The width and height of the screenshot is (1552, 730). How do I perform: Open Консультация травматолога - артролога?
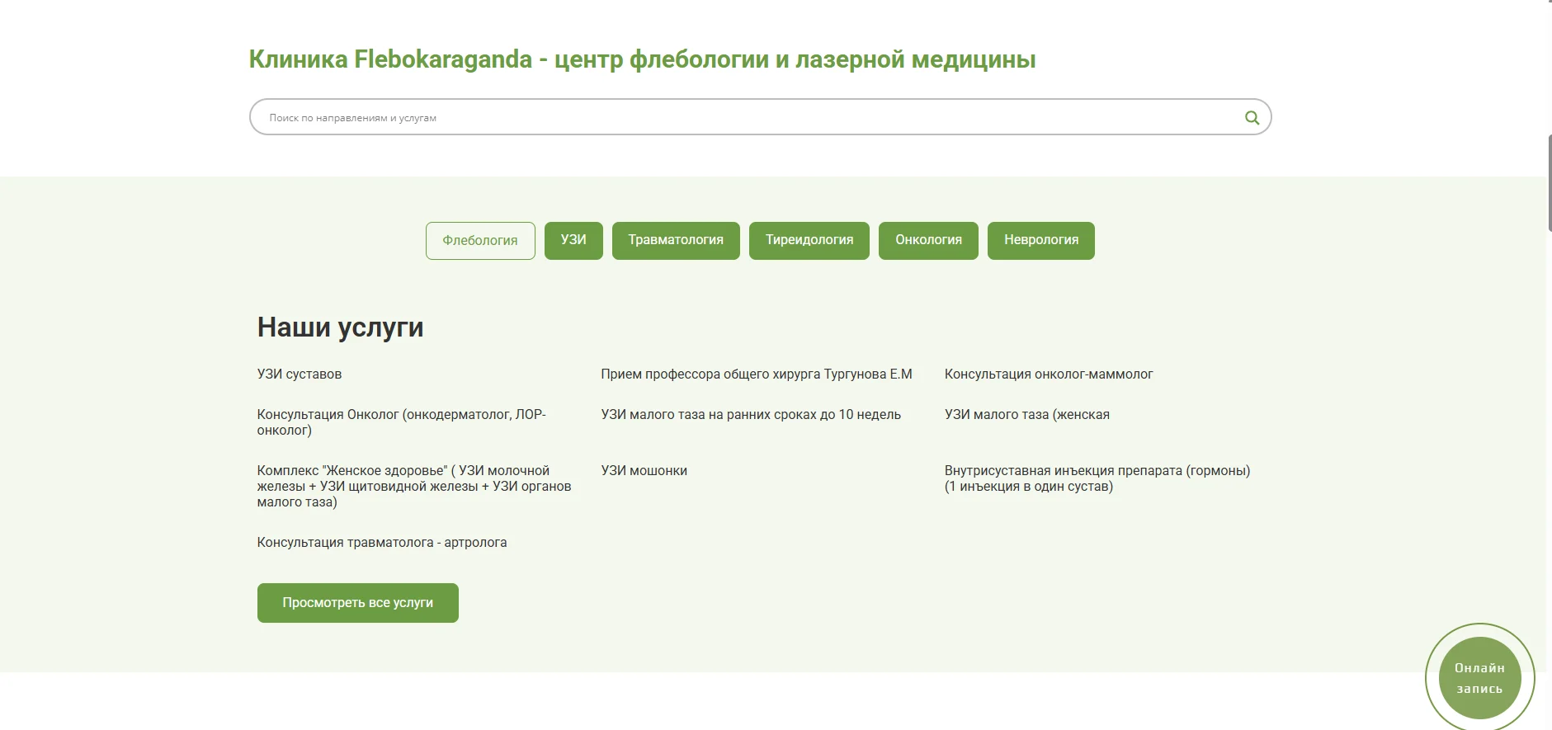382,543
